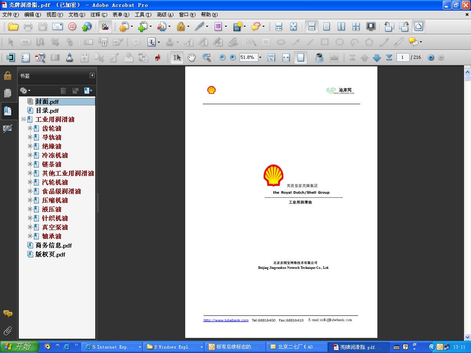Screen dimensions: 471x353
Task: Toggle single page continuous display mode
Action: pos(312,27)
